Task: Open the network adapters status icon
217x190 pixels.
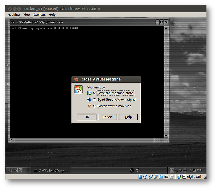Action: click(x=156, y=176)
